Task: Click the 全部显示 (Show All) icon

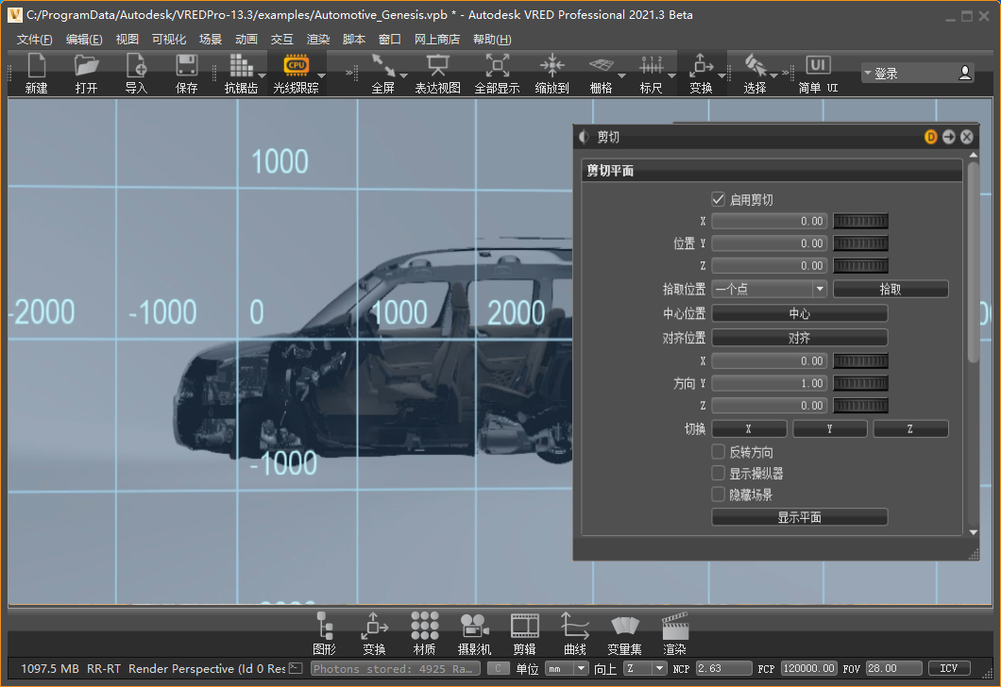Action: 497,66
